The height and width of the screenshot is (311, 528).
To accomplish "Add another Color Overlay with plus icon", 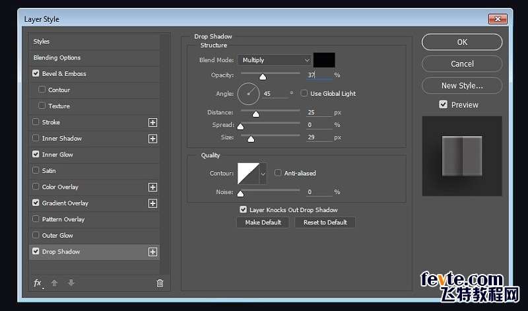I will [x=152, y=187].
